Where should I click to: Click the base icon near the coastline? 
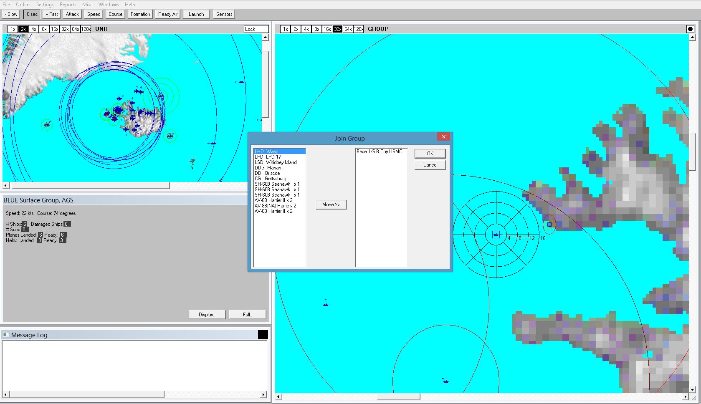(549, 225)
